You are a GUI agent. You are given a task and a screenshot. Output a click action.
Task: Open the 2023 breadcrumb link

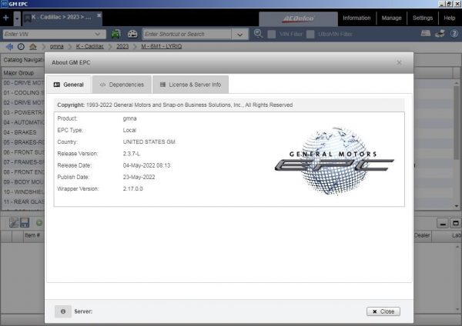(x=122, y=46)
